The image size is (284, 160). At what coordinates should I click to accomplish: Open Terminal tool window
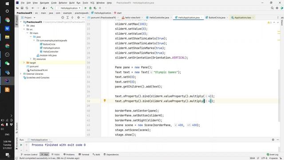click(x=84, y=155)
